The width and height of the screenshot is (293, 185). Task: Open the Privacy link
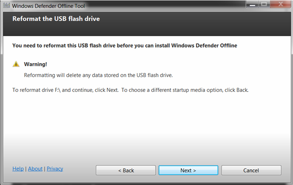click(x=55, y=169)
